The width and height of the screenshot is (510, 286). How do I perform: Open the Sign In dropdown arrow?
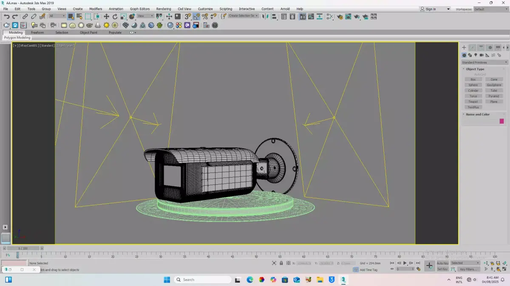pos(448,9)
